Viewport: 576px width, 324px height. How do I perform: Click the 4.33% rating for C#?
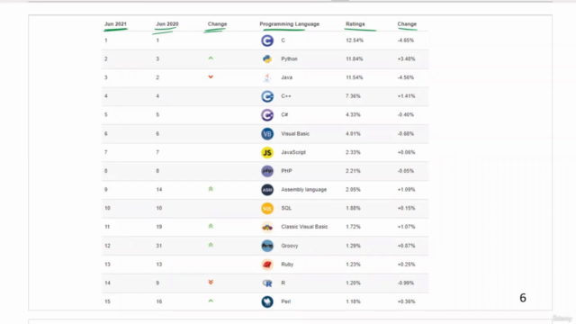click(x=353, y=115)
